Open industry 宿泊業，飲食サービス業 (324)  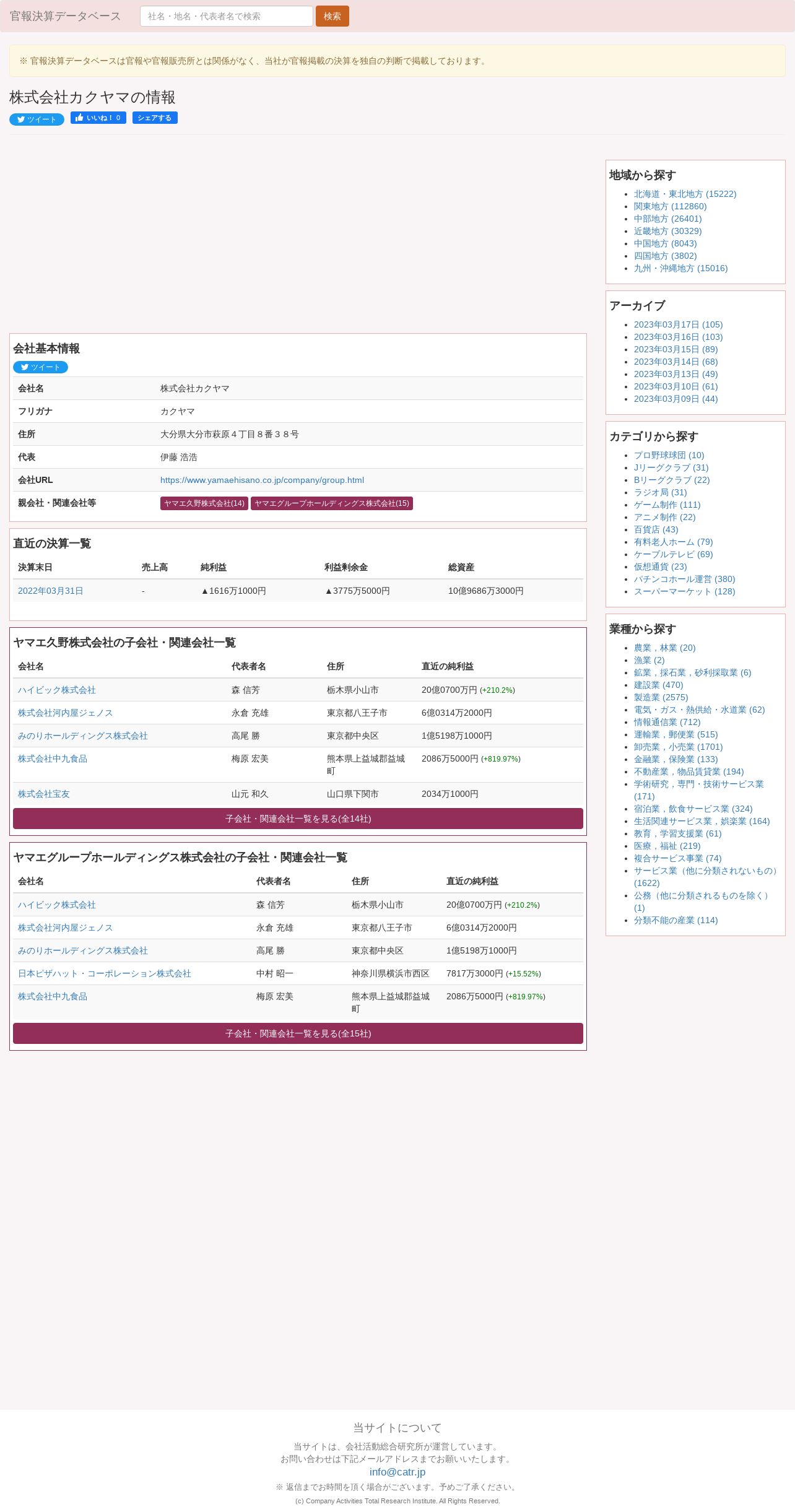[x=693, y=809]
